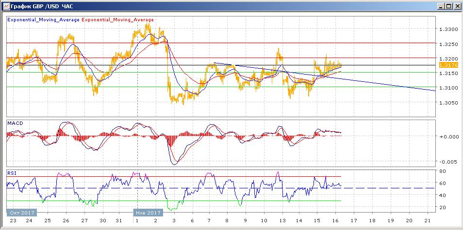Minimize the GBP/USD chart window
Viewport: 463px width, 230px height.
(x=440, y=6)
